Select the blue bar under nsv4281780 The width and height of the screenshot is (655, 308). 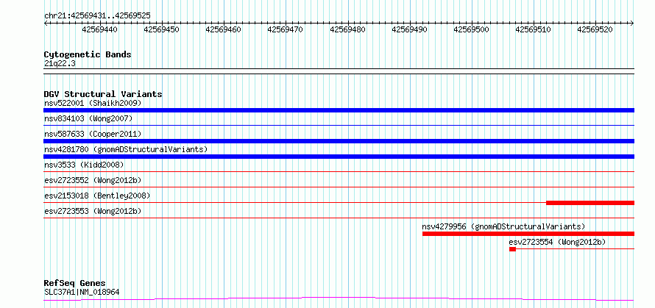[339, 157]
